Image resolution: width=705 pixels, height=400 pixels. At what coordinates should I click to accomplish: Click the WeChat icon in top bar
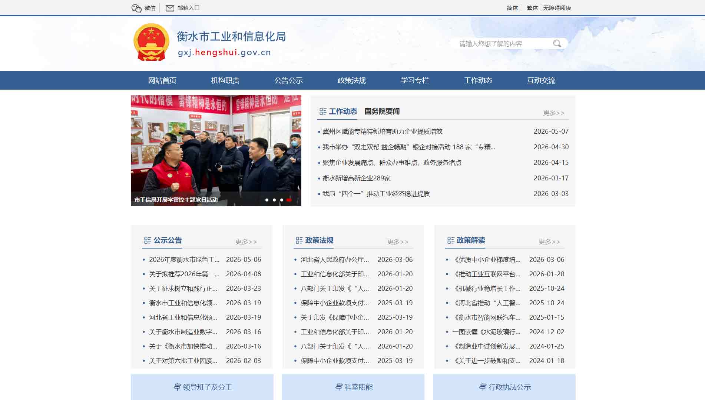coord(136,8)
